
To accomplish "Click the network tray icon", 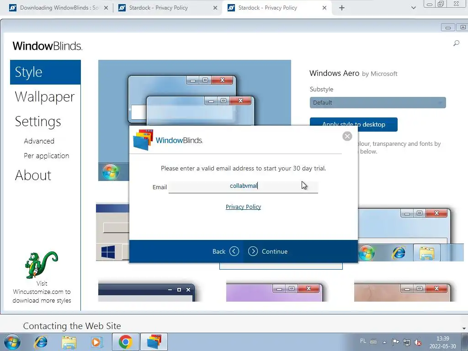I will [406, 342].
